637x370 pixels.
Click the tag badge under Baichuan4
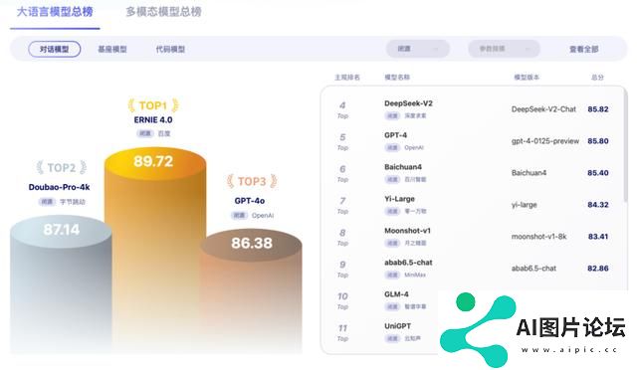click(392, 179)
